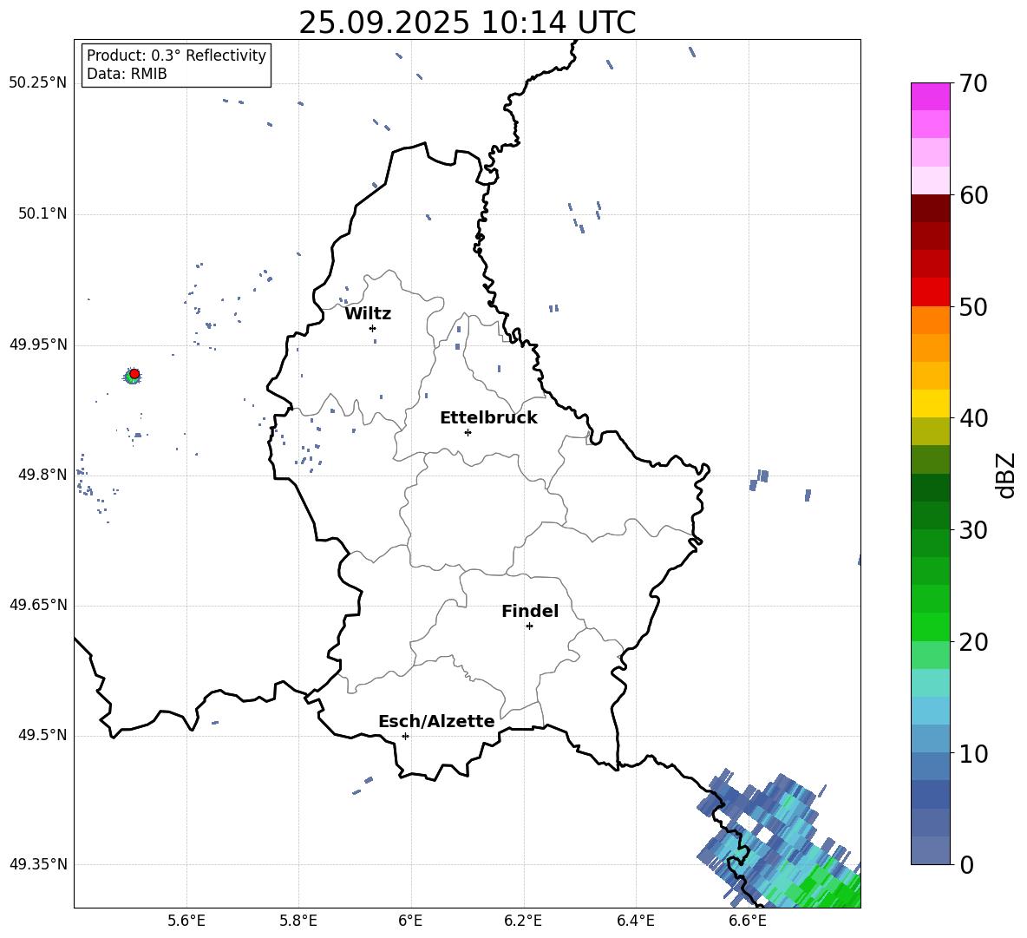Click the colorbar tick label 60
This screenshot has width=1027, height=938.
point(973,195)
